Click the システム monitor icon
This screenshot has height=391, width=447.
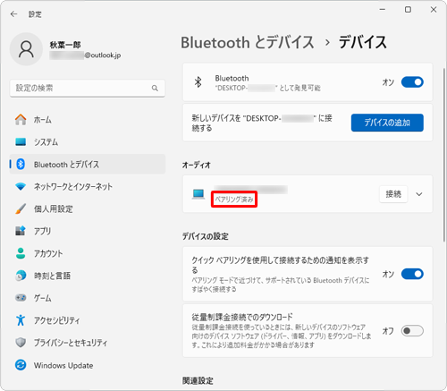tap(21, 141)
